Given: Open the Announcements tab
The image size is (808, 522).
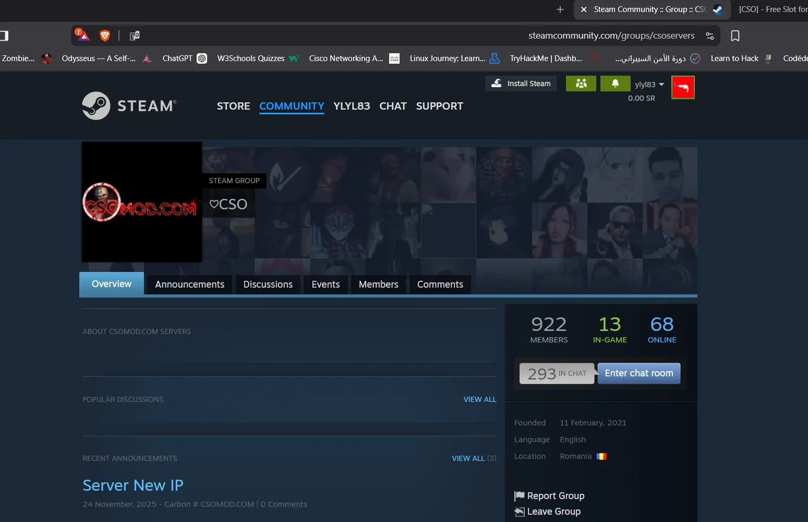Looking at the screenshot, I should (x=190, y=284).
